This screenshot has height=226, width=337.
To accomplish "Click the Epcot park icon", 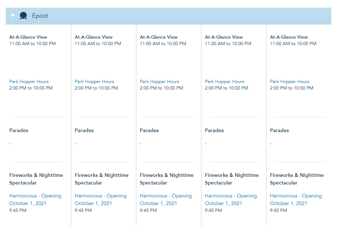I will (x=24, y=16).
